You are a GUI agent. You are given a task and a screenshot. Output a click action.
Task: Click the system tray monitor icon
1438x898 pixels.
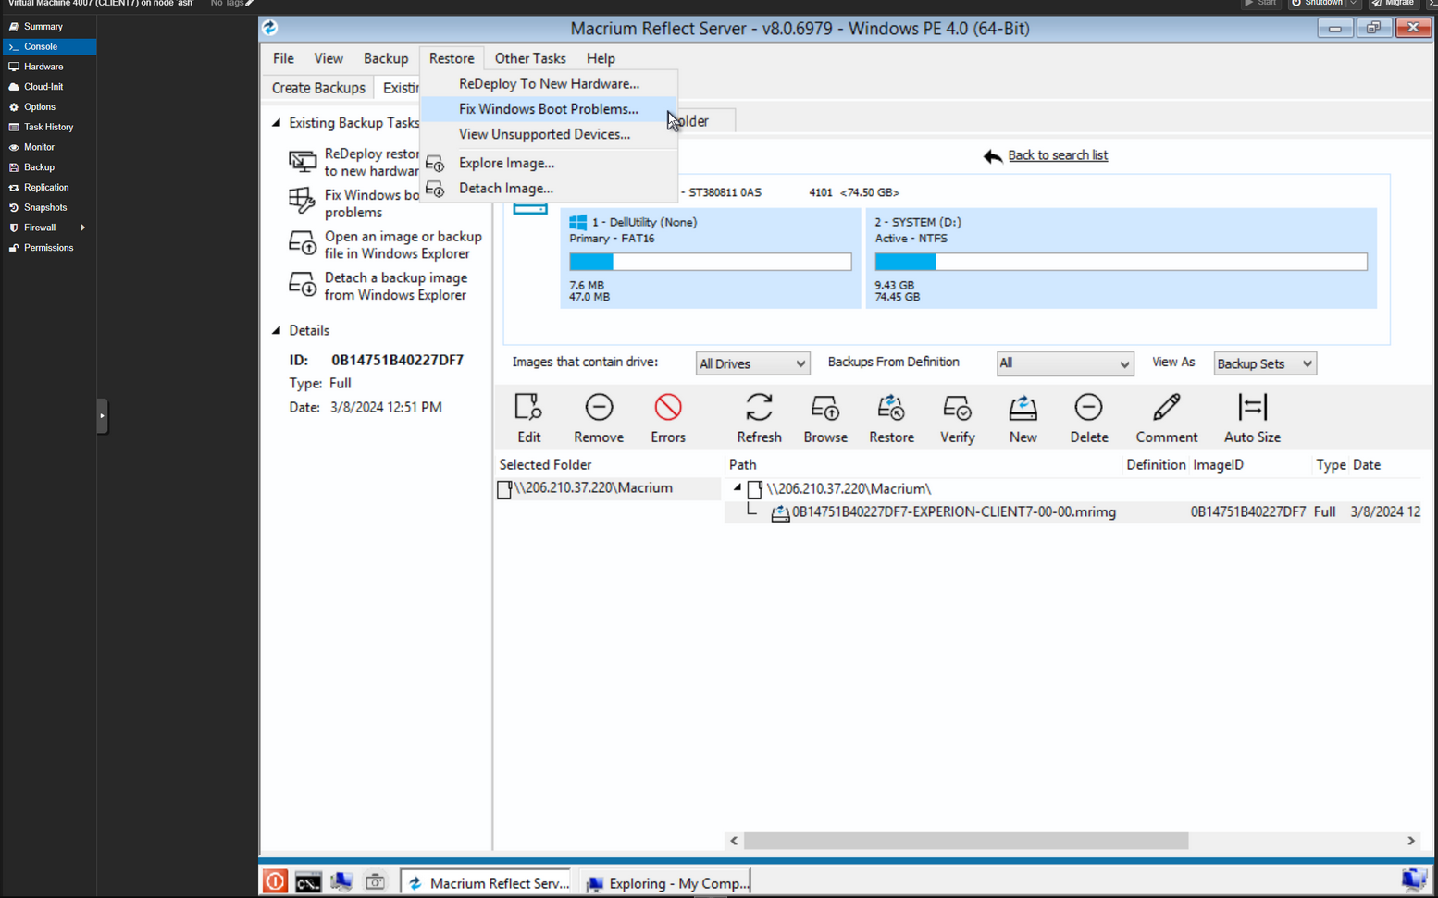(x=1414, y=880)
